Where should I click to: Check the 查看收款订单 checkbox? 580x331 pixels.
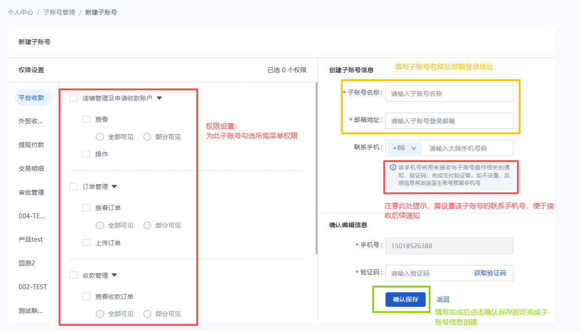point(86,297)
